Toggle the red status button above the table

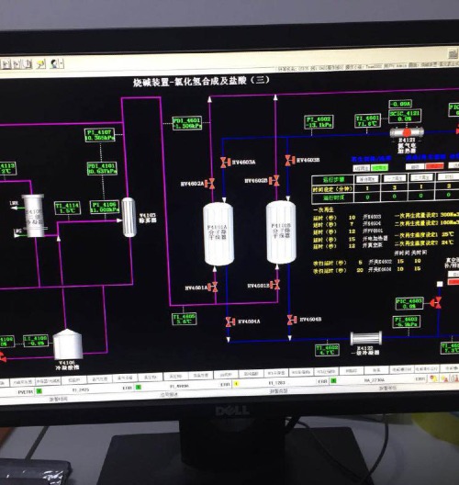point(434,166)
